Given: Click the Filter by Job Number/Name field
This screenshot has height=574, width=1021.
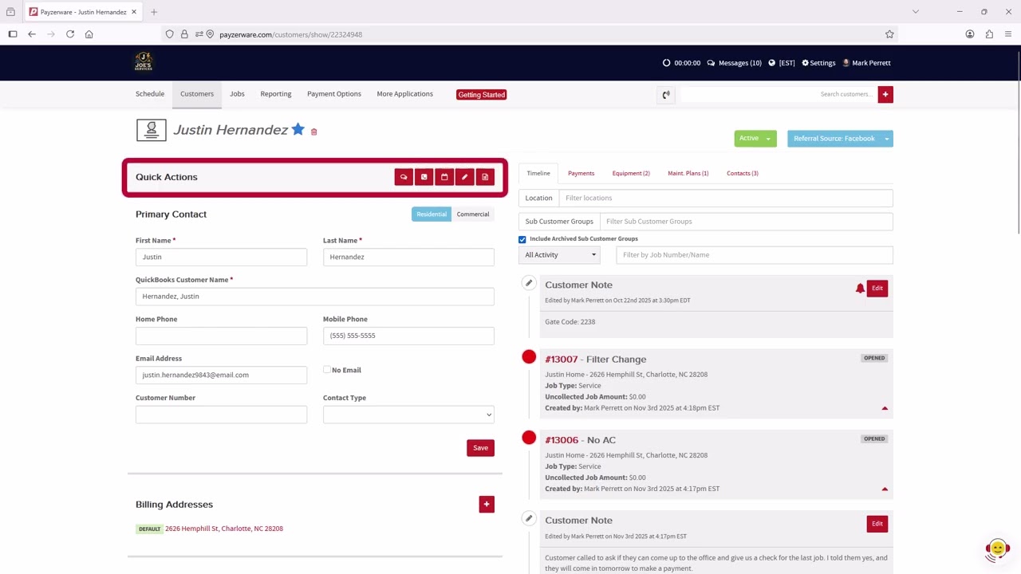Looking at the screenshot, I should [755, 255].
